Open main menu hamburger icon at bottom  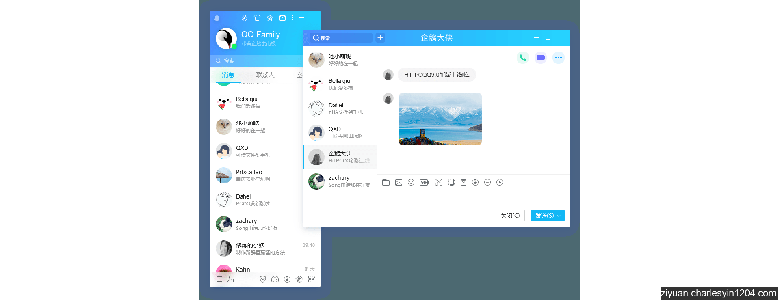click(x=219, y=279)
